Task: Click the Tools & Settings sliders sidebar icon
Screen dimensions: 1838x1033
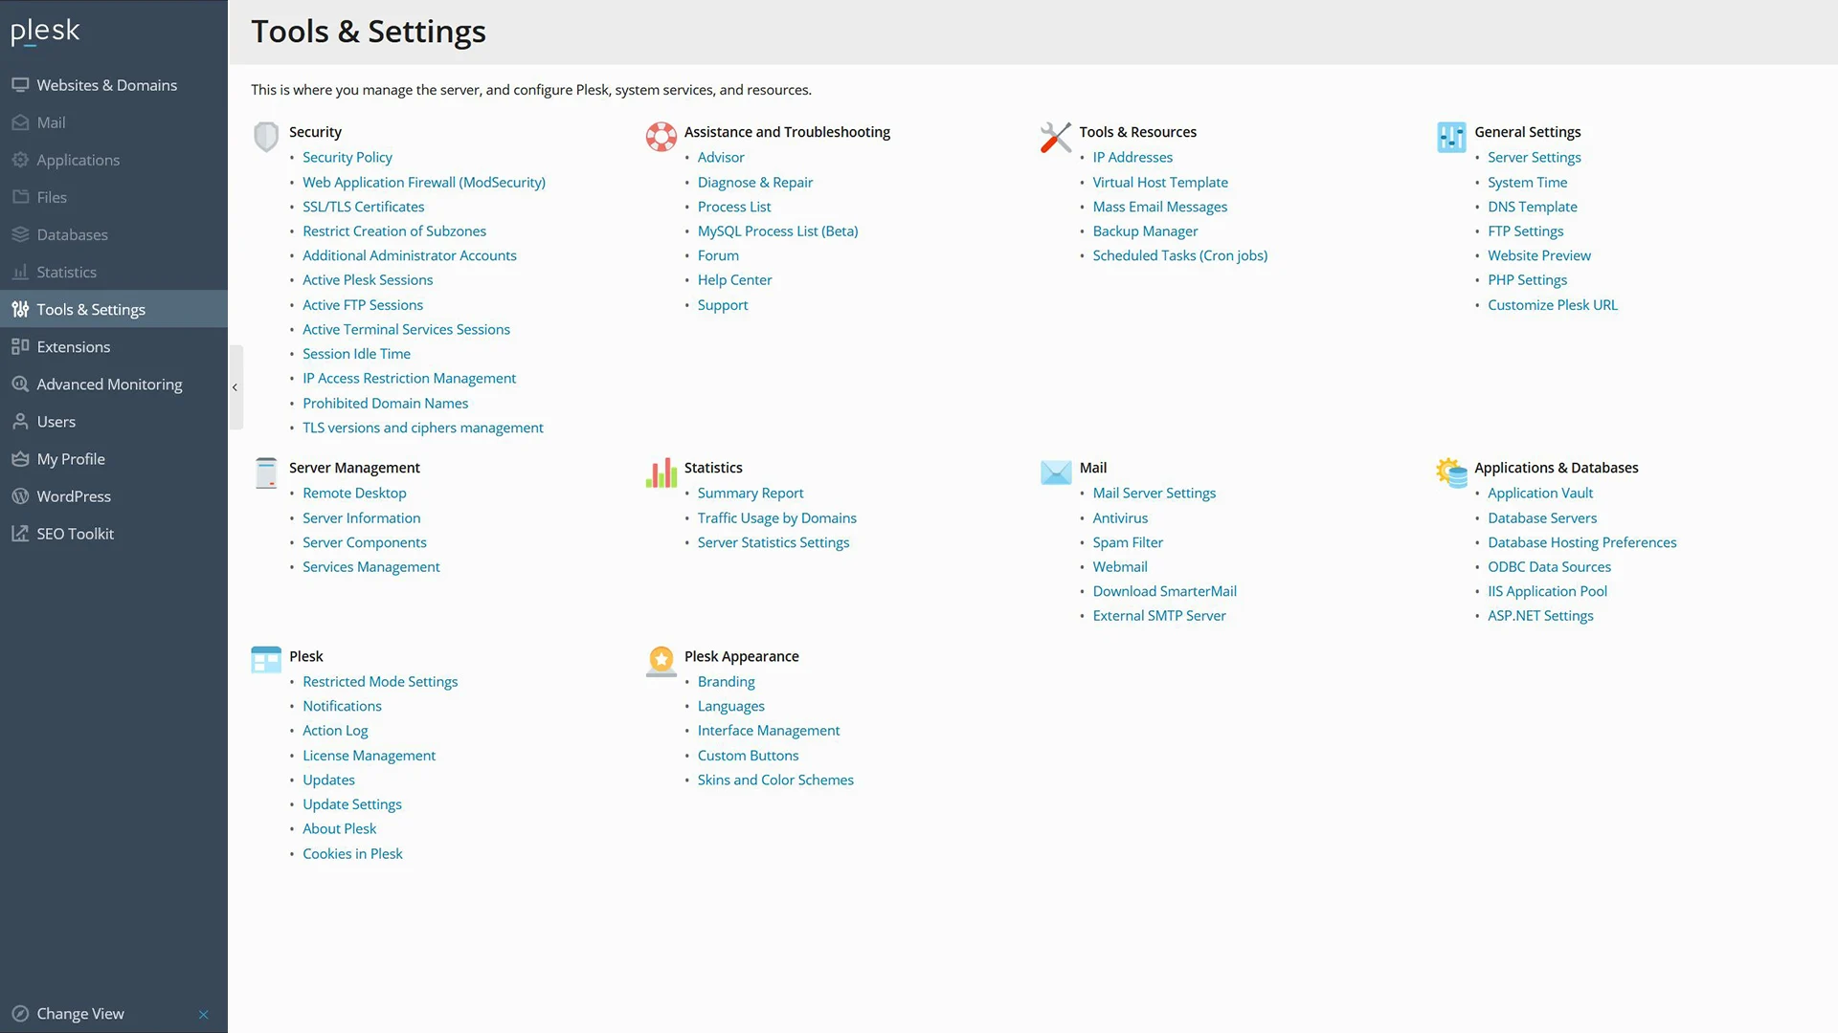Action: (x=20, y=309)
